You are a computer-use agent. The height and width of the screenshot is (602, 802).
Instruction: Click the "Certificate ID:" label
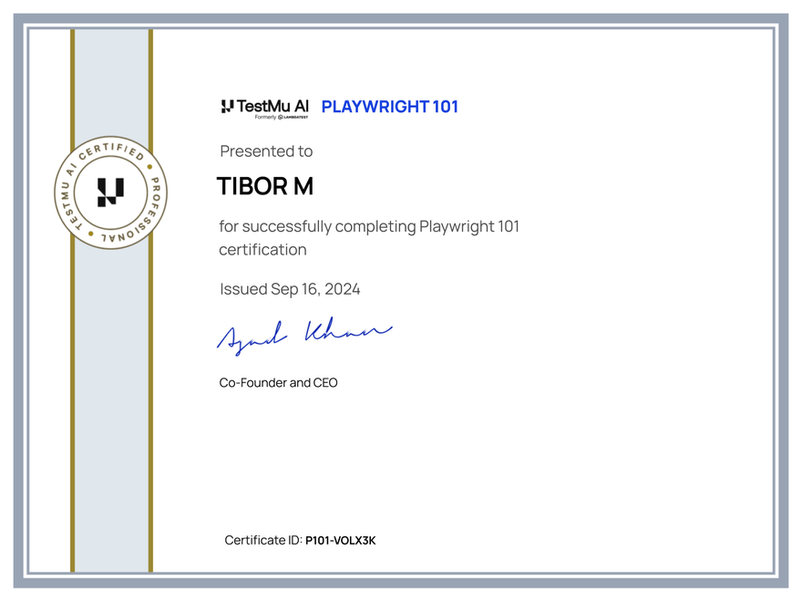tap(263, 540)
